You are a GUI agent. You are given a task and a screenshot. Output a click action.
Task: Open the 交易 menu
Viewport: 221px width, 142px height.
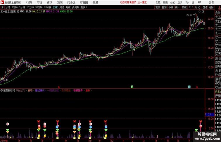tap(95, 2)
